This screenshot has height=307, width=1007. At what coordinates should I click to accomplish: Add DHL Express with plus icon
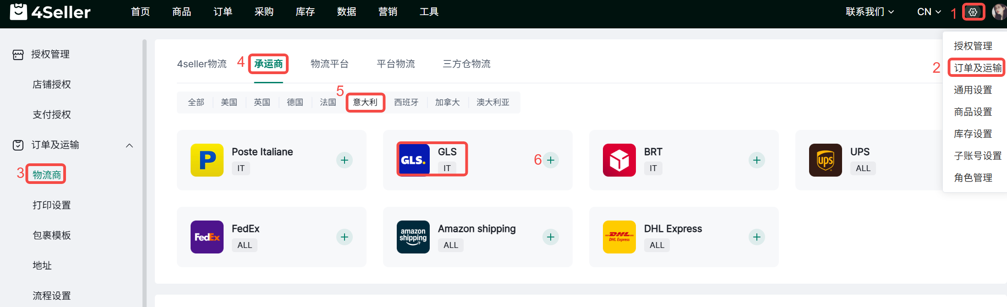(x=757, y=237)
